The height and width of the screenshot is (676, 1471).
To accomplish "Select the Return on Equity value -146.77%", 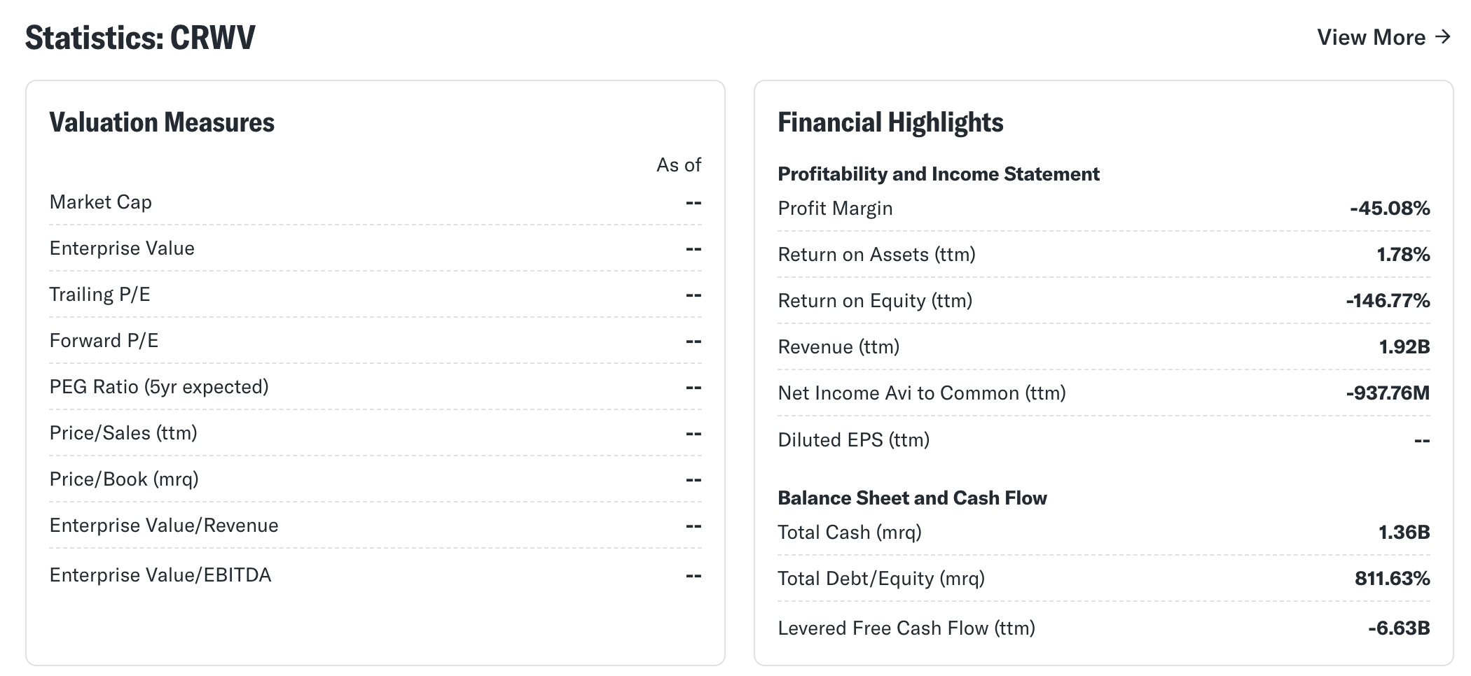I will pos(1388,301).
